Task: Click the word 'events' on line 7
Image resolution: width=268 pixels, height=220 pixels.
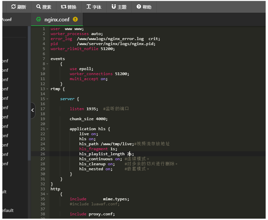Action: click(57, 59)
